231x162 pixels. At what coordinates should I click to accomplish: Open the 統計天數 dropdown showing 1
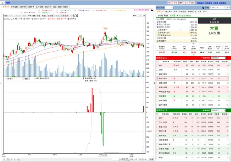point(169,7)
